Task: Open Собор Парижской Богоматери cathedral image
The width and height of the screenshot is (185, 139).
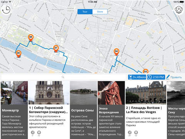Action: coord(49,93)
